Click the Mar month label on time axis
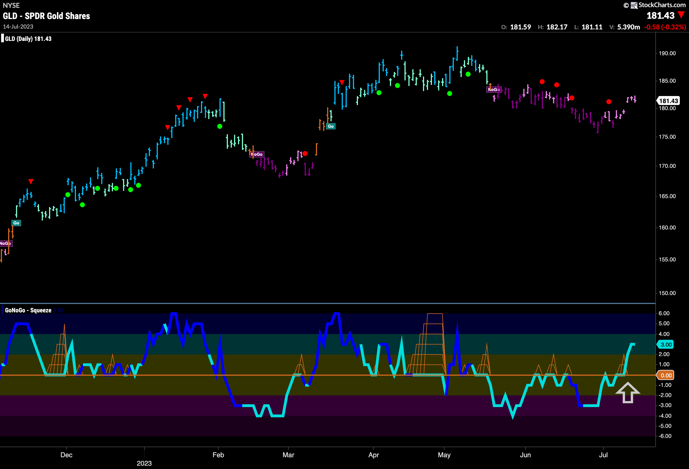 click(x=288, y=455)
